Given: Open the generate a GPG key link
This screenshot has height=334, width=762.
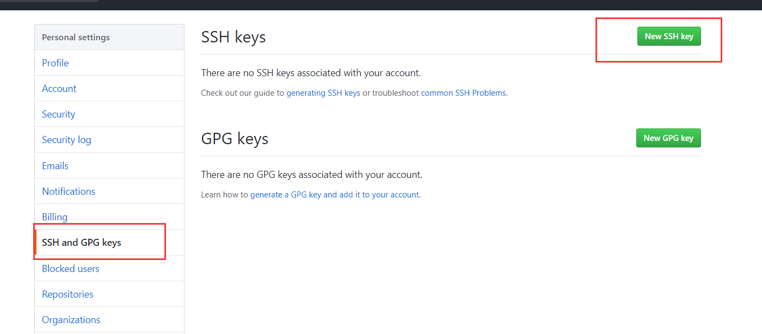Looking at the screenshot, I should 334,195.
